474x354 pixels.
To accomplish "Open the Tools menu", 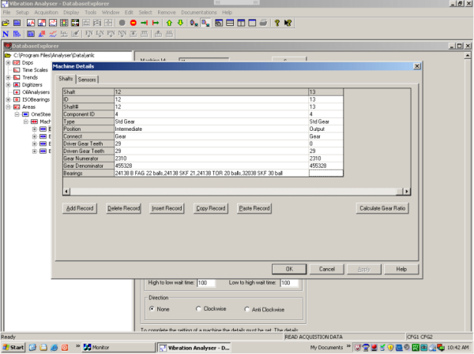I will [90, 13].
